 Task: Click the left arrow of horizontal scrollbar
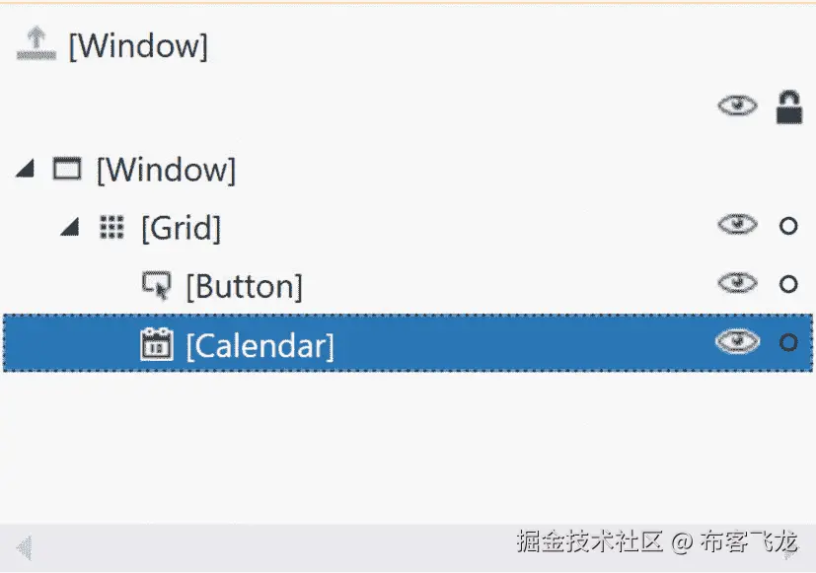tap(23, 545)
